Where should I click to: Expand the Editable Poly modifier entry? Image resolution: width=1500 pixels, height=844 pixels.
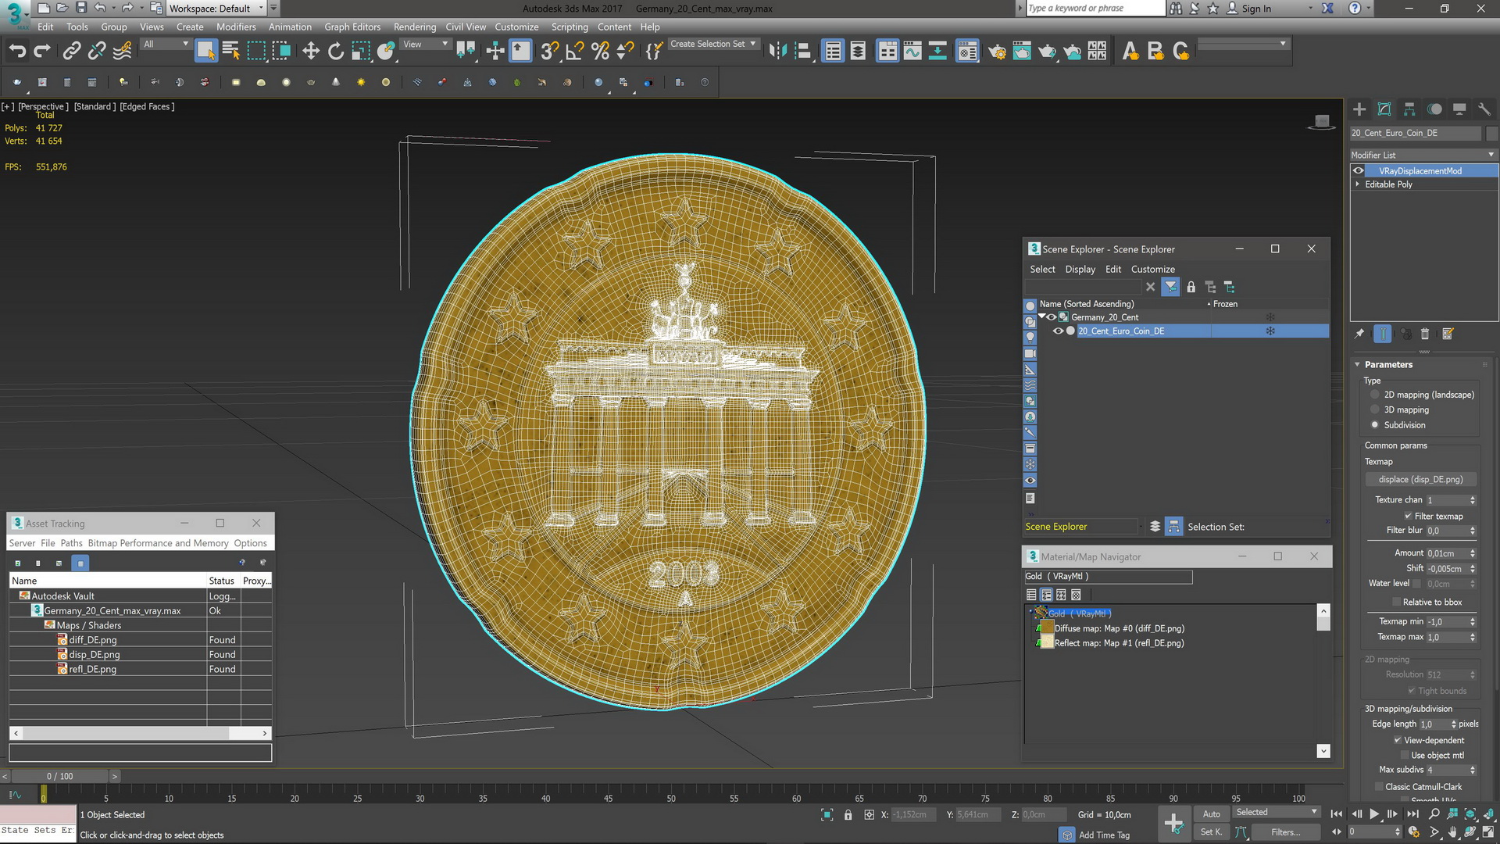pyautogui.click(x=1357, y=185)
